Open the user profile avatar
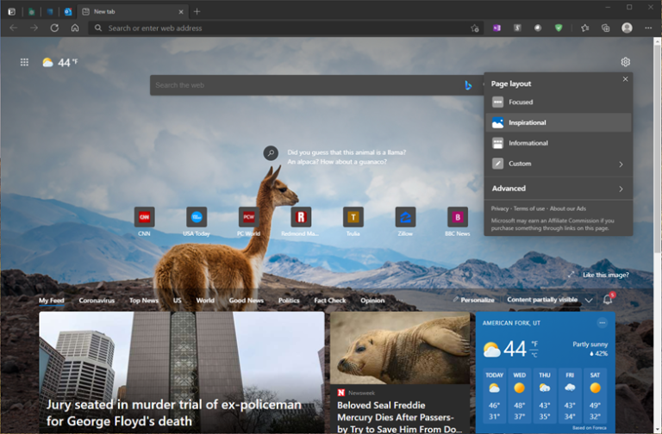Image resolution: width=662 pixels, height=434 pixels. 627,28
